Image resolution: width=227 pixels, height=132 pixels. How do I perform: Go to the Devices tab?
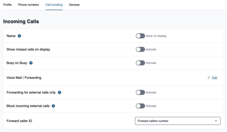tap(74, 5)
